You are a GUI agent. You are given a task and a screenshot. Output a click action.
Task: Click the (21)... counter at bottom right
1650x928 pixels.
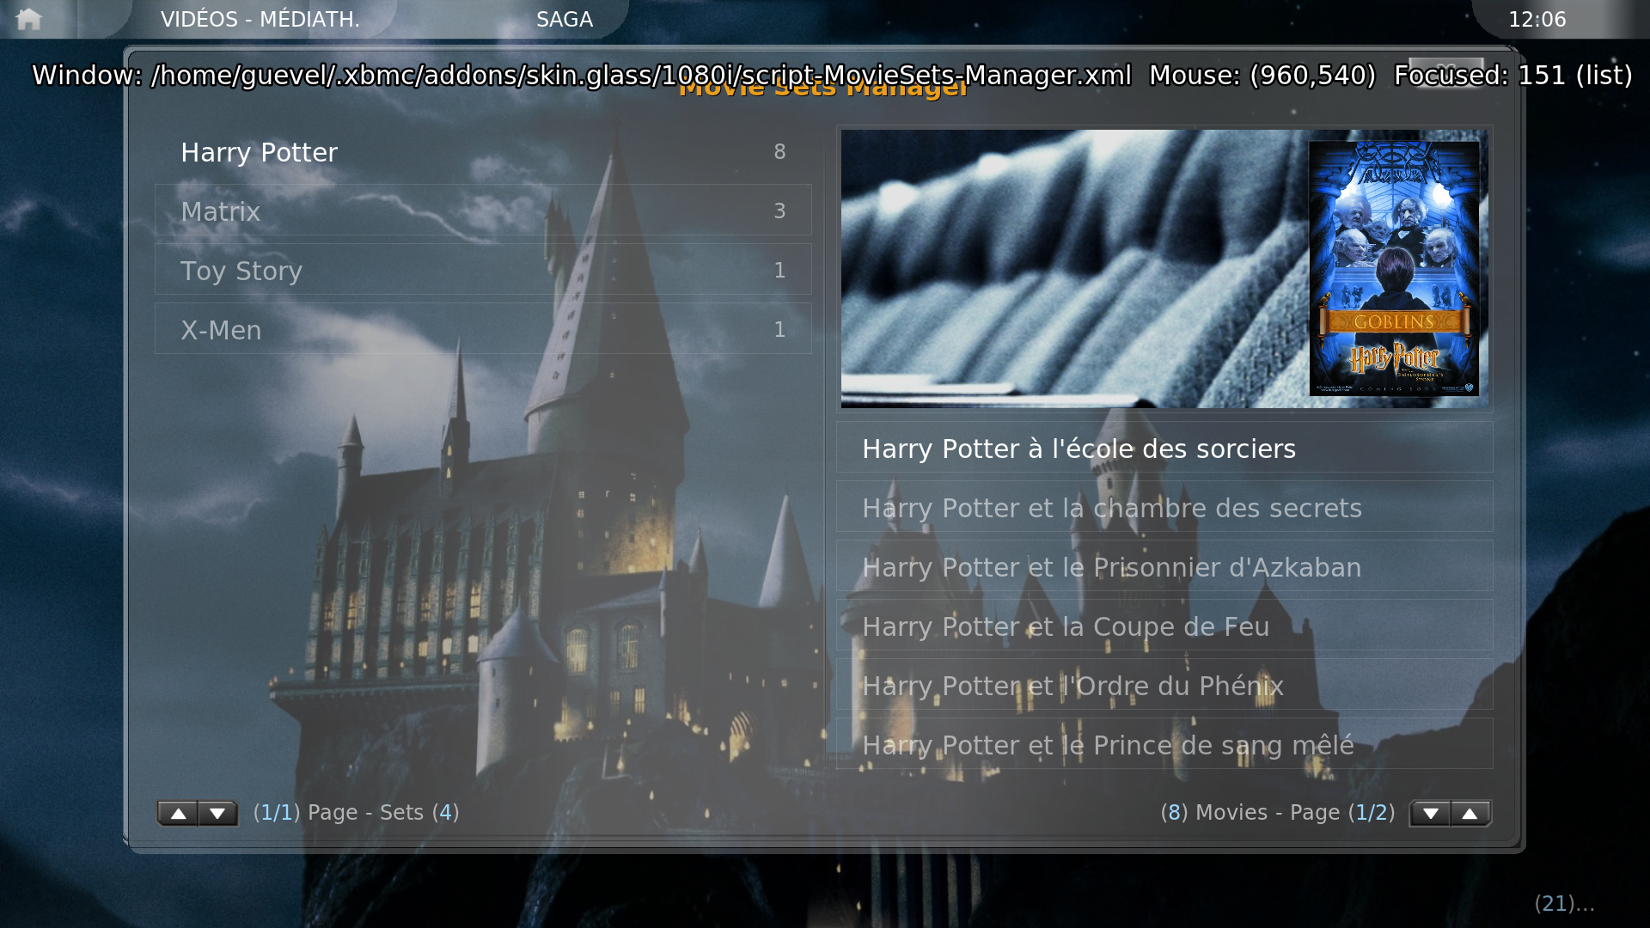coord(1564,903)
